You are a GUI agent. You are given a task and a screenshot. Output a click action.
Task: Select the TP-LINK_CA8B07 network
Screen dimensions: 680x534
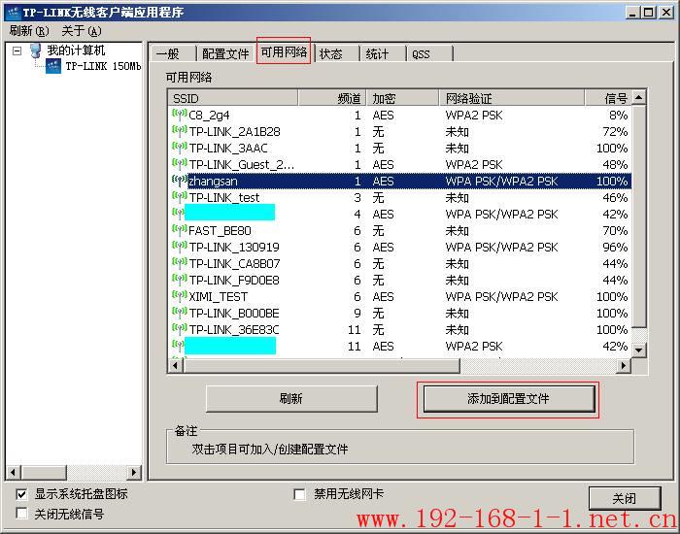point(400,263)
